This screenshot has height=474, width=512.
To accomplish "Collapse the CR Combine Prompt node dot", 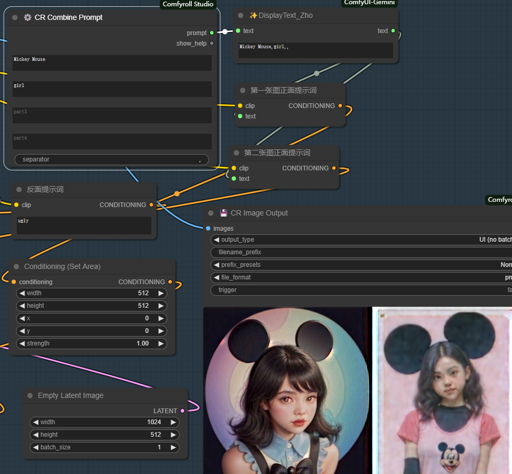I will (15, 17).
